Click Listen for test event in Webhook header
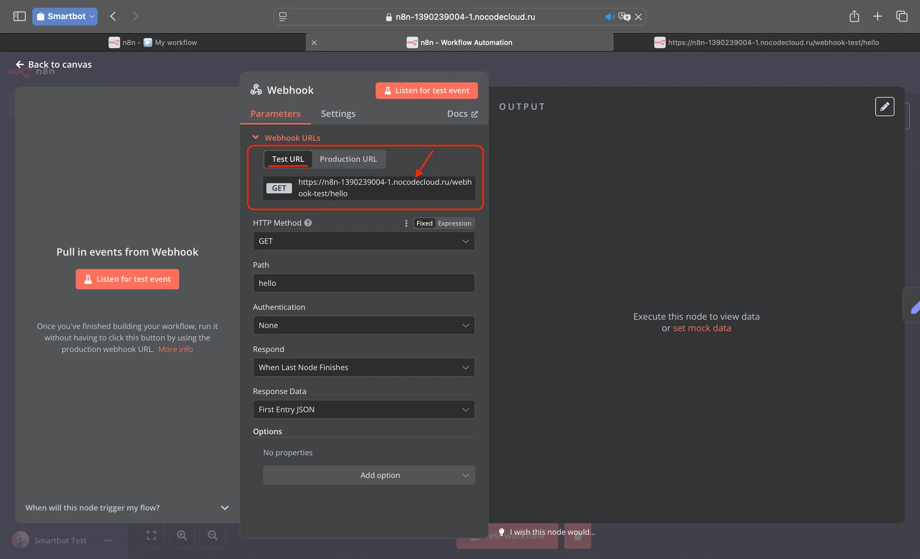 [x=426, y=91]
